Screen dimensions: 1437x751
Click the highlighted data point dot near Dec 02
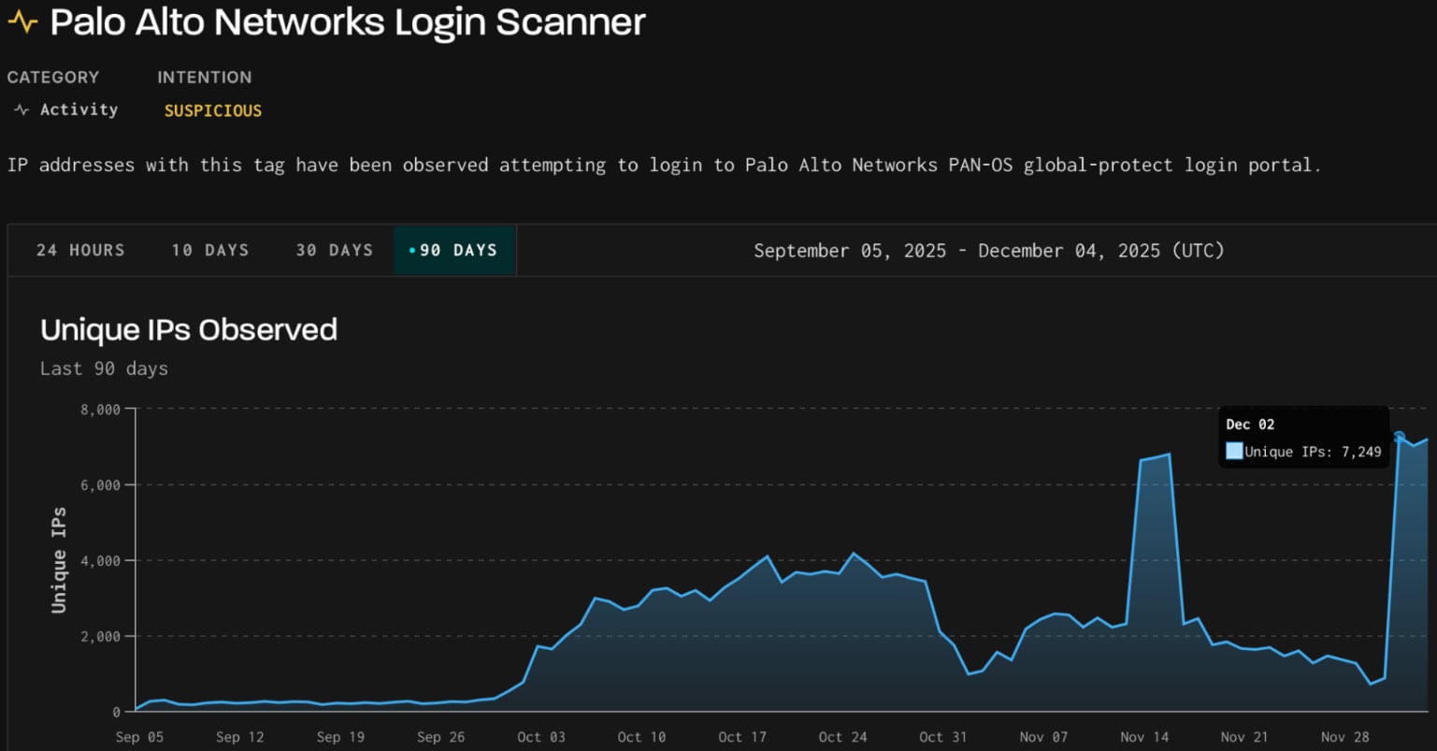[x=1400, y=436]
